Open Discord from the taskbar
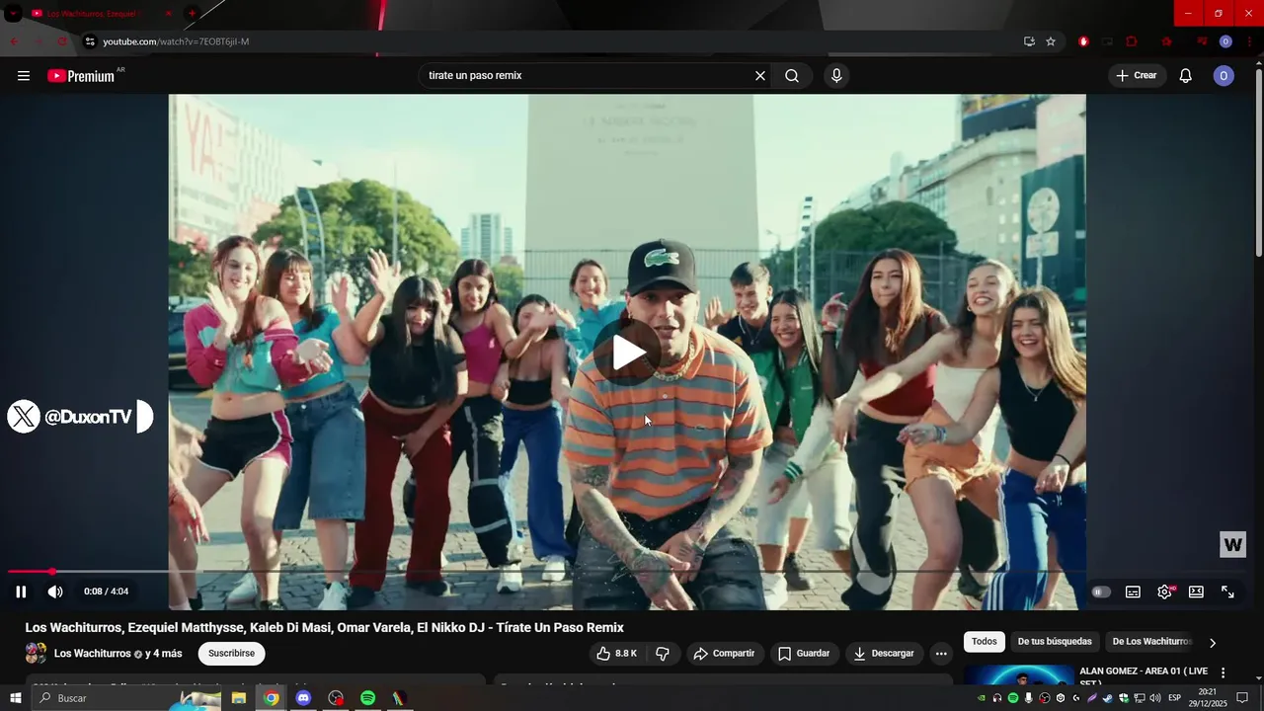This screenshot has width=1264, height=711. coord(303,698)
